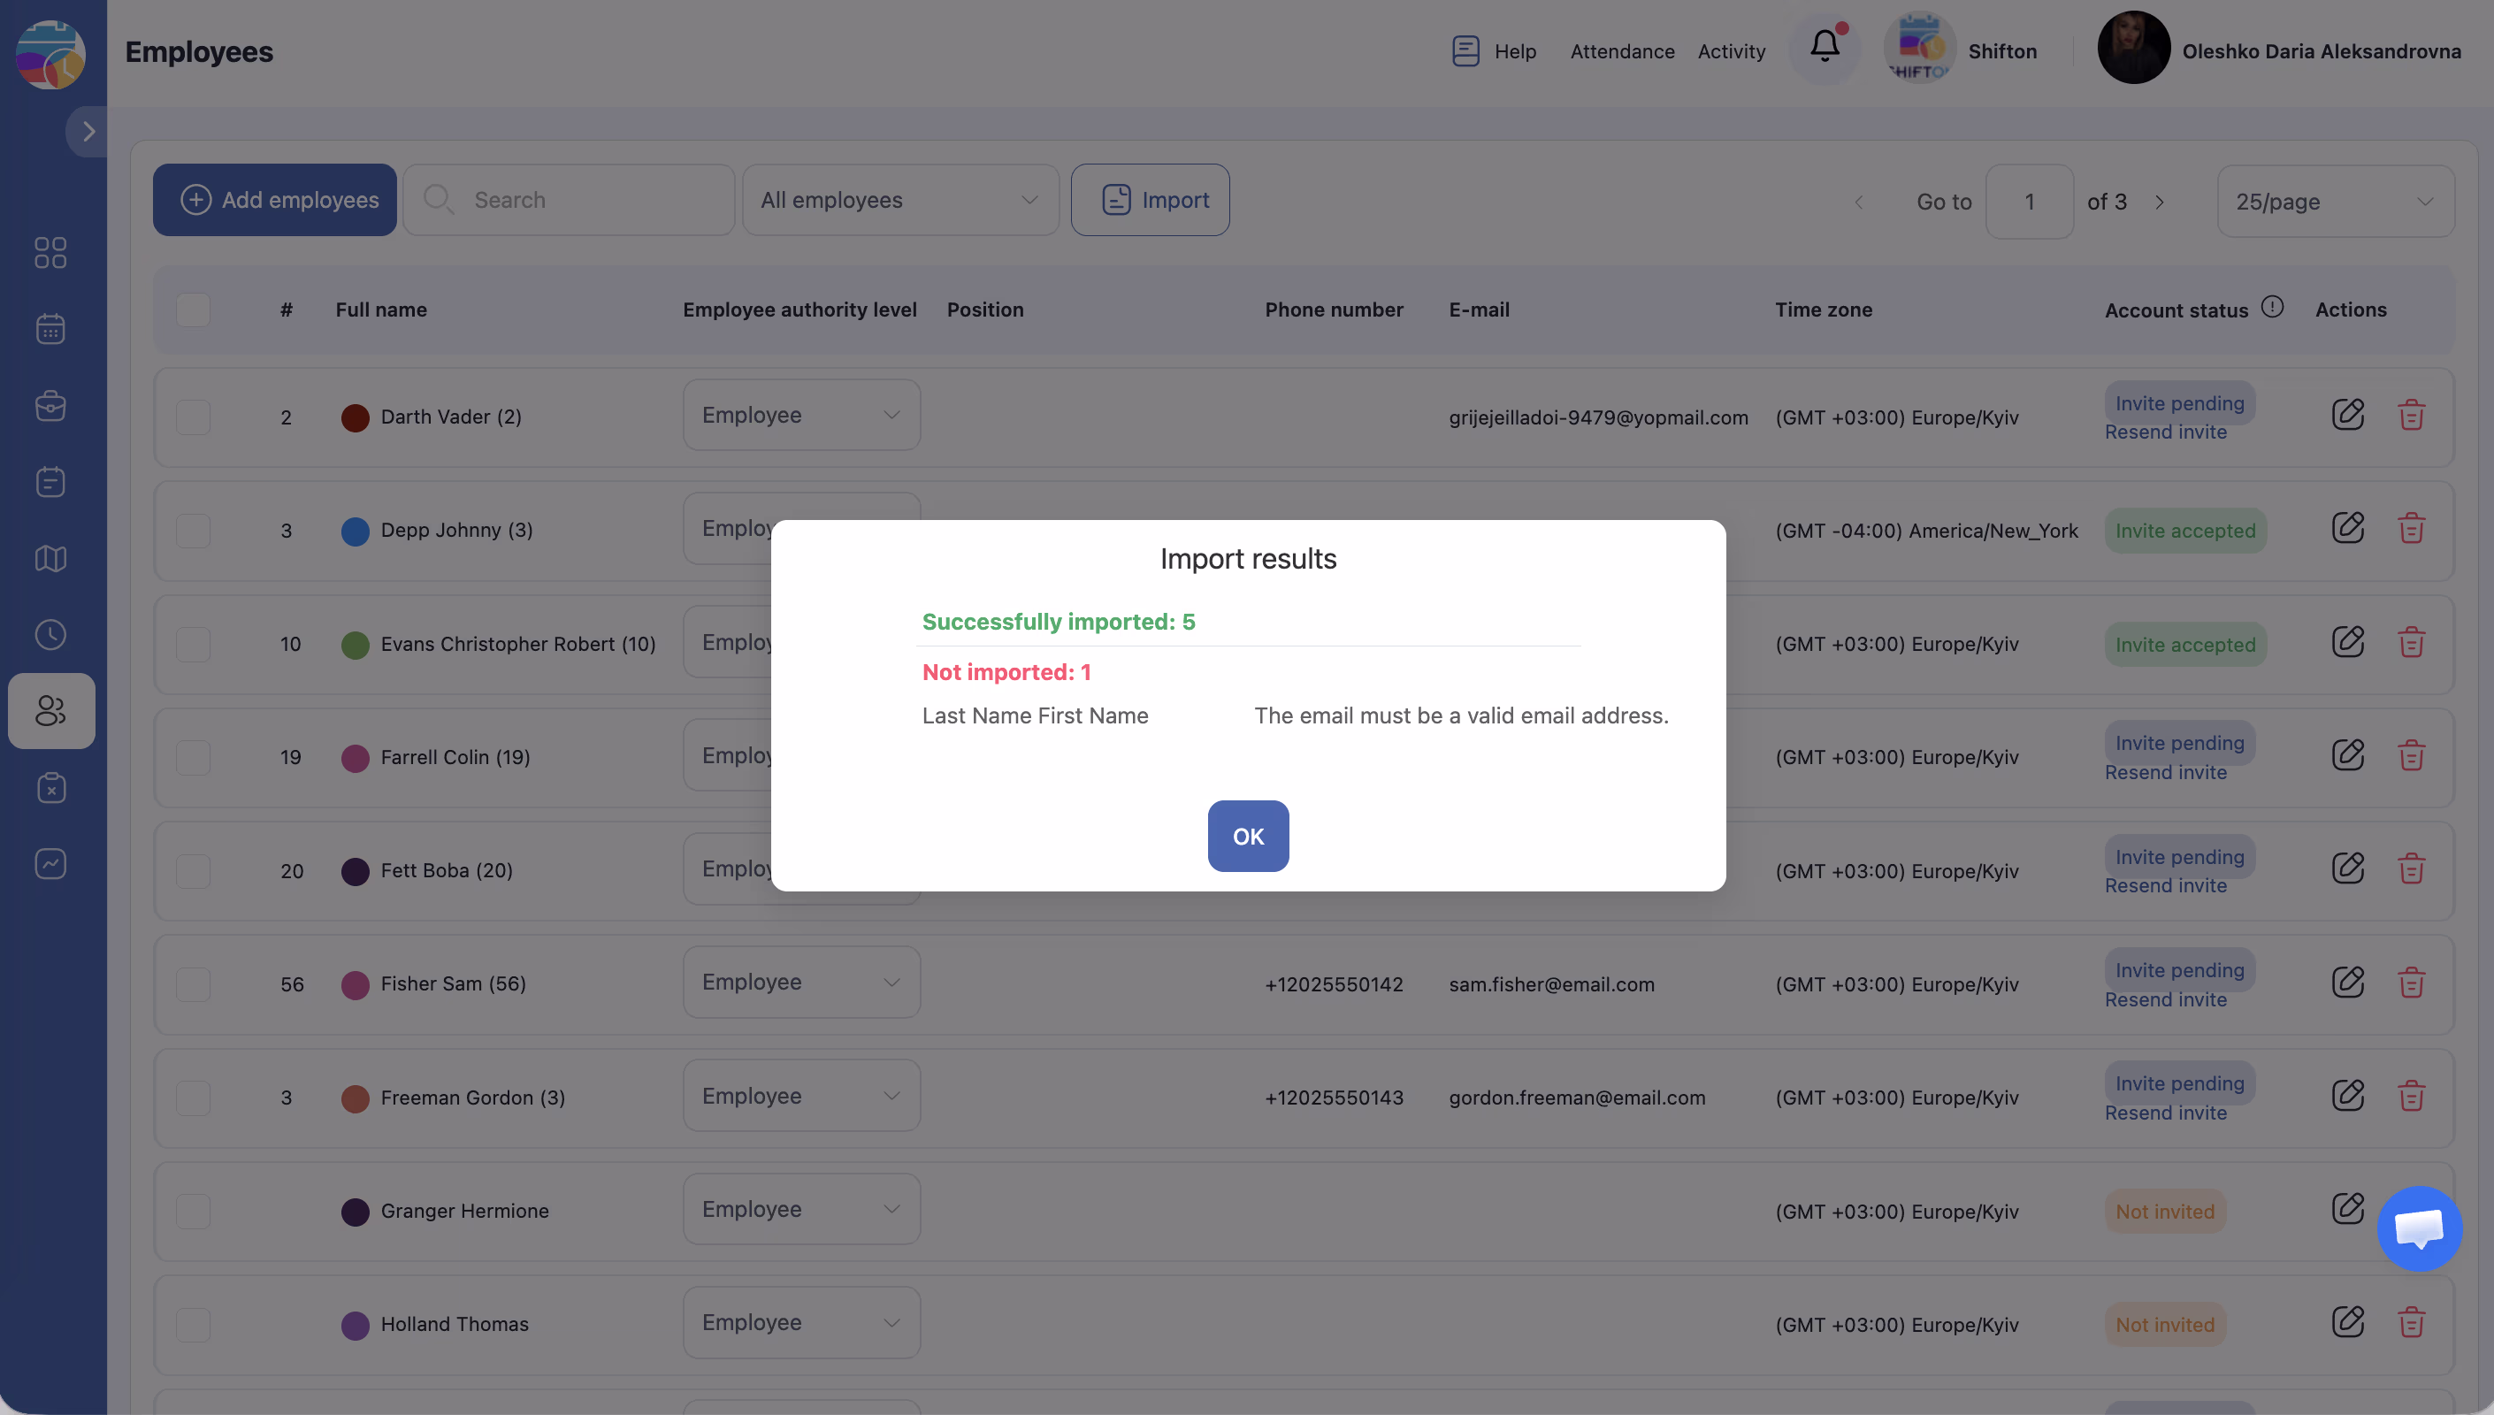
Task: Open the Attendance menu item
Action: click(x=1621, y=51)
